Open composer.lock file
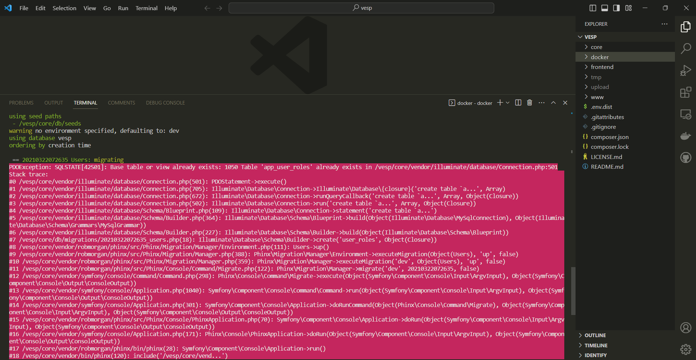 (625, 147)
